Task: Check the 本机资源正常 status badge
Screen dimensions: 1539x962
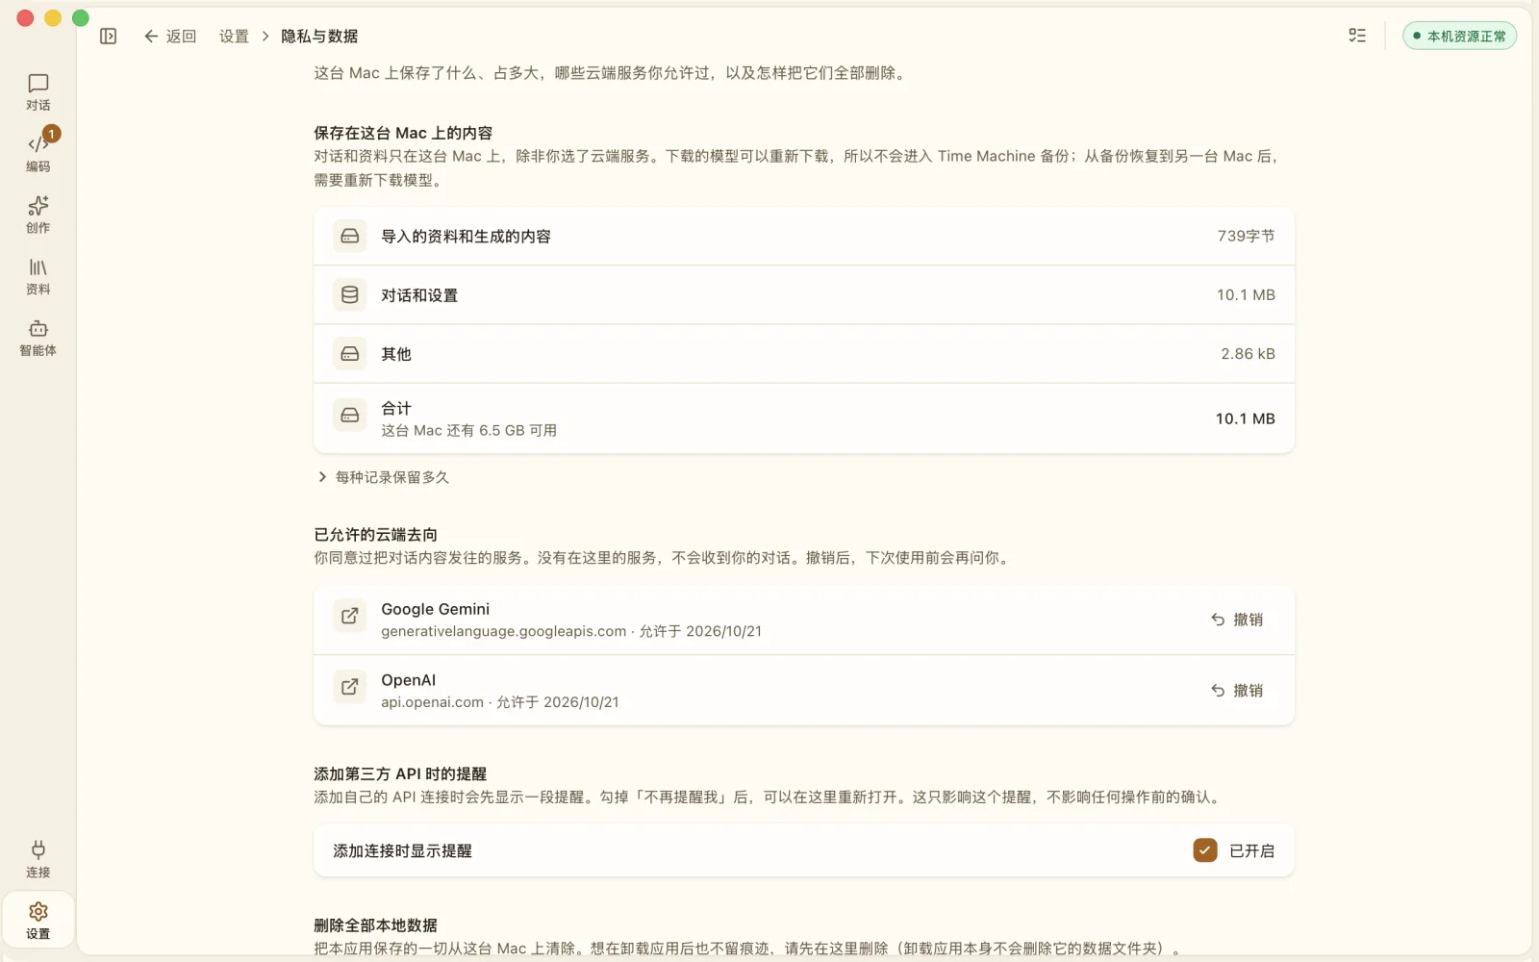Action: pos(1459,36)
